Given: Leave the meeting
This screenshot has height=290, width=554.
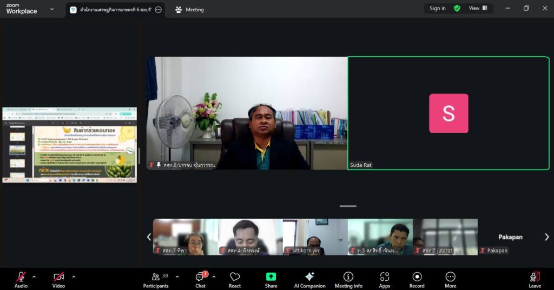Looking at the screenshot, I should [x=535, y=278].
